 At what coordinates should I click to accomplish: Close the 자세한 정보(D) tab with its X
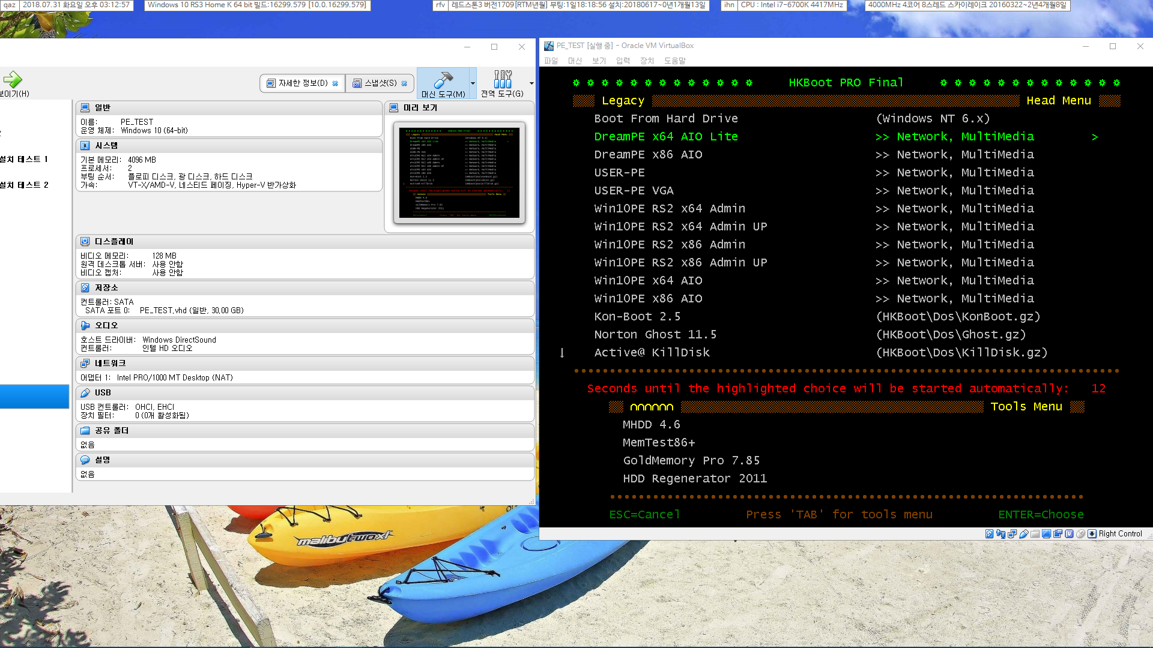[335, 83]
